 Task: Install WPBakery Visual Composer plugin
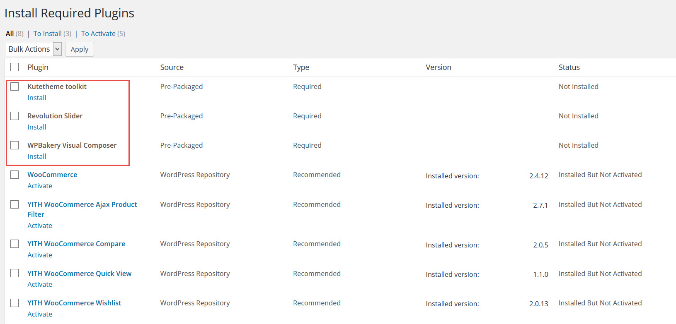37,156
